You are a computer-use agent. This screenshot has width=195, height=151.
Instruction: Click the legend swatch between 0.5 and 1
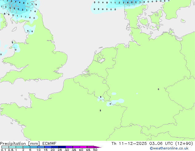point(12,147)
